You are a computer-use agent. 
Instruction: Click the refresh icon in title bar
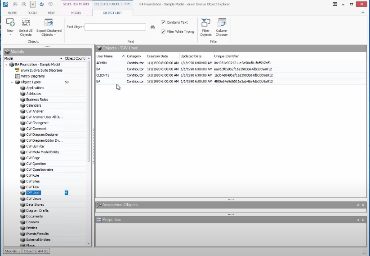(41, 4)
